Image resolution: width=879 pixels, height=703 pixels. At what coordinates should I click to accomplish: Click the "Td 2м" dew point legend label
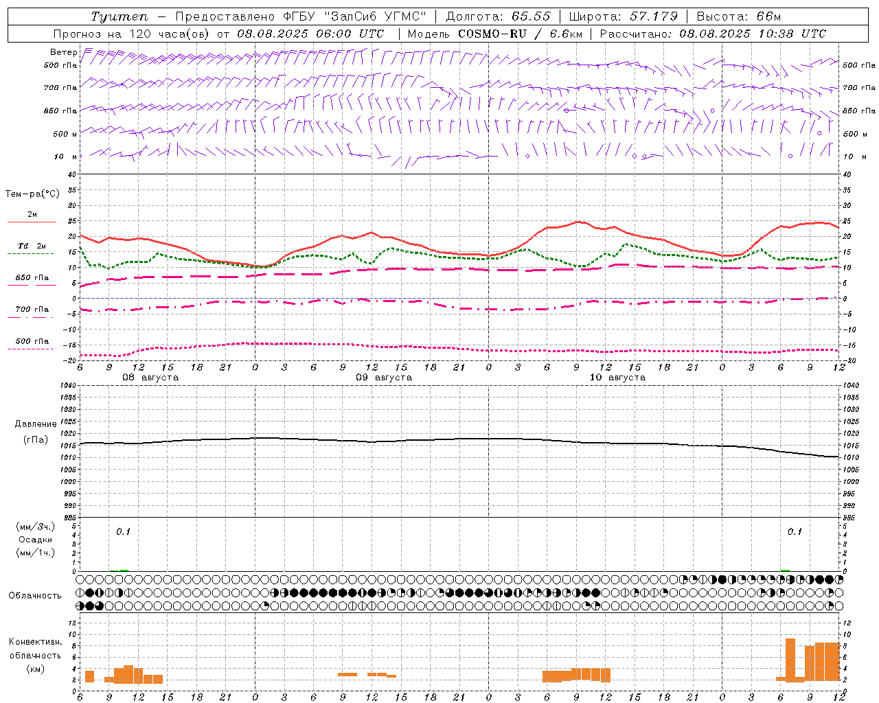coord(32,246)
